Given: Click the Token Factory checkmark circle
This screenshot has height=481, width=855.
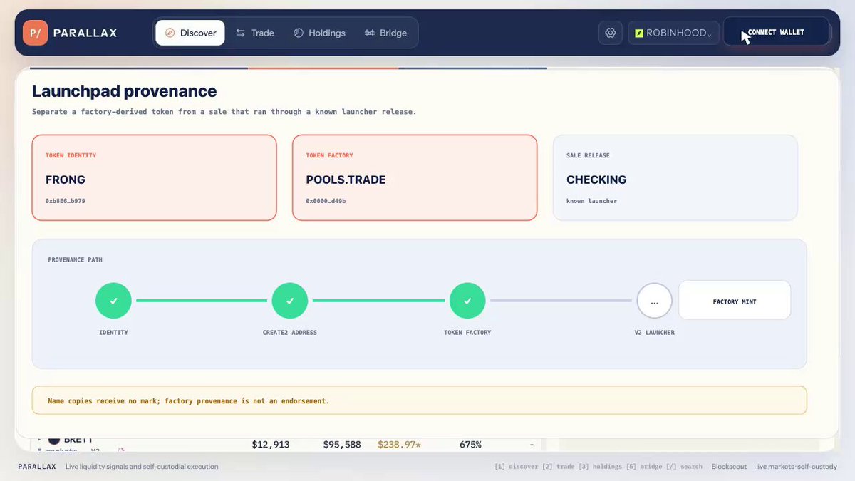Looking at the screenshot, I should (467, 301).
